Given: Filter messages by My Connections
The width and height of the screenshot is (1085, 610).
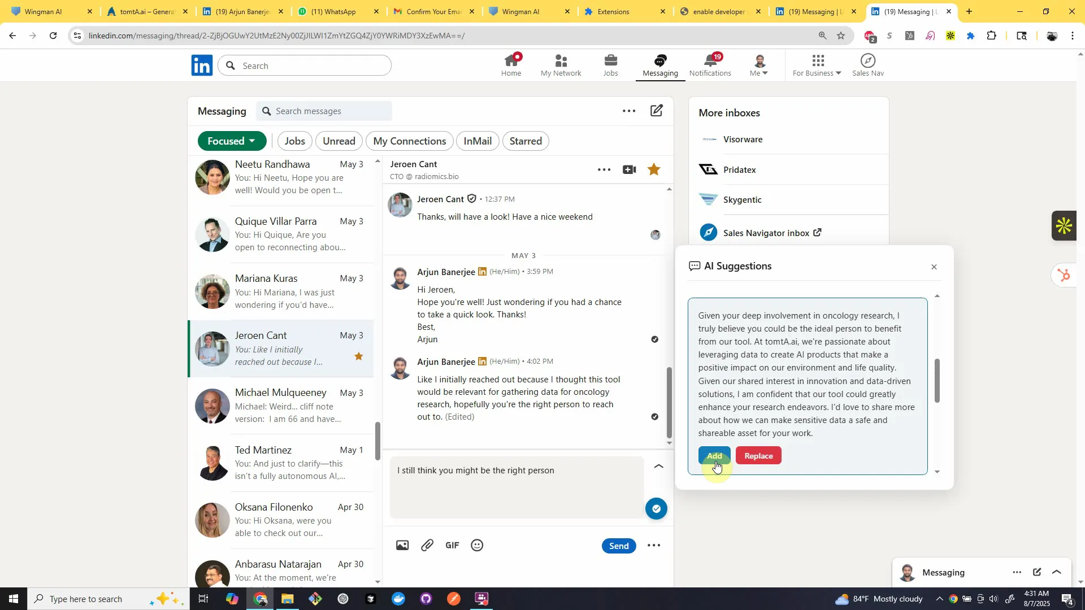Looking at the screenshot, I should tap(410, 141).
